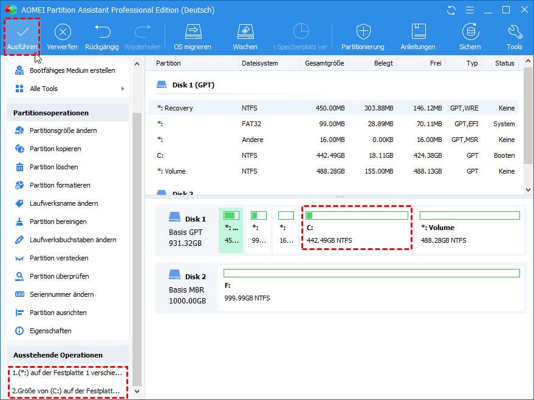Select Partition formatieren operation

point(60,185)
